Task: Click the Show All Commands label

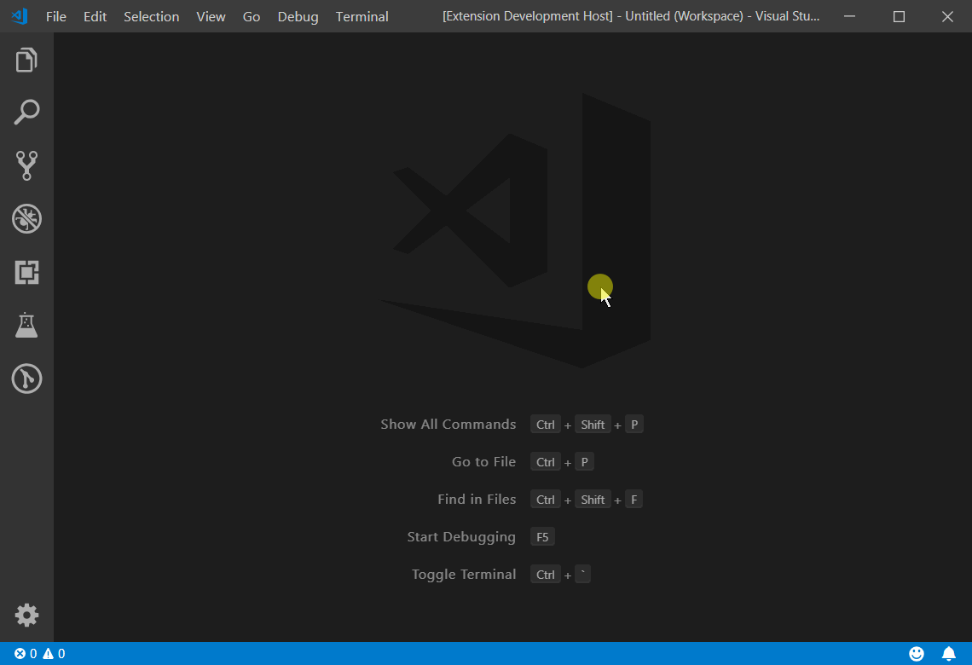Action: (448, 424)
